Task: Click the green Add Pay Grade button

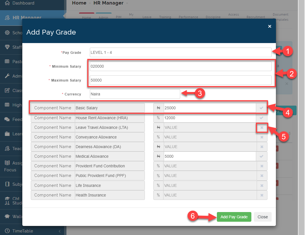Action: tap(234, 217)
